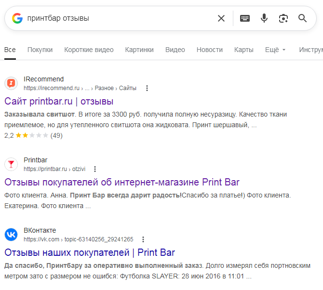Click 'ВКонтакте' source name
The image size is (323, 290).
[40, 230]
